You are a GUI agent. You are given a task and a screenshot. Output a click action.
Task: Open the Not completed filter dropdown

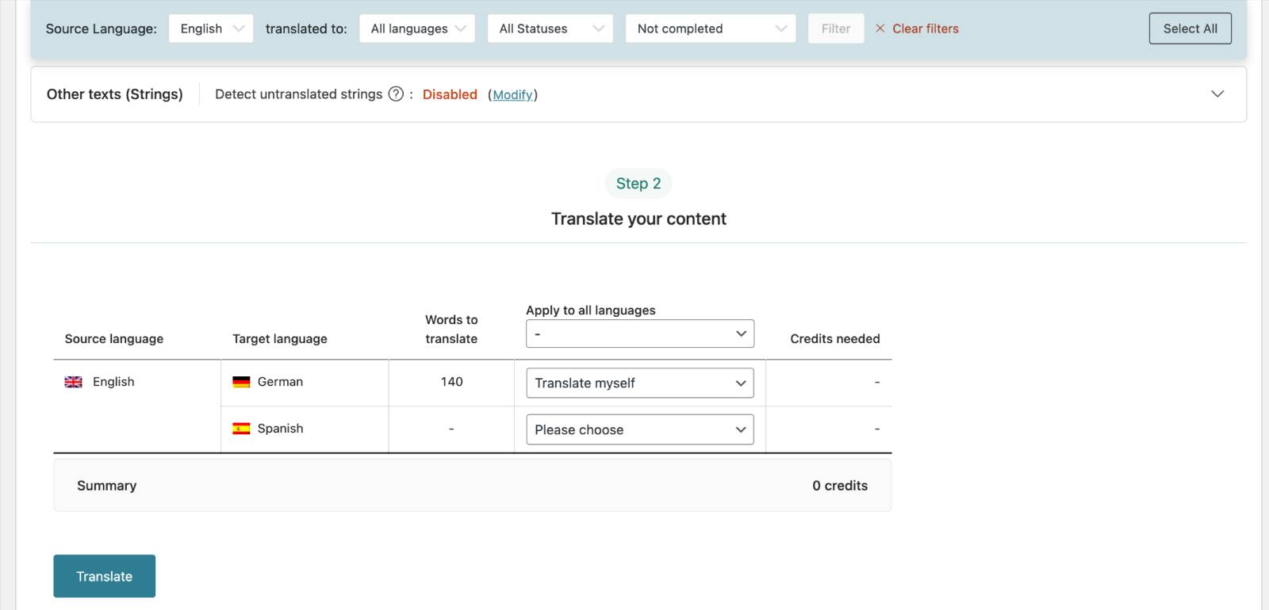click(711, 29)
